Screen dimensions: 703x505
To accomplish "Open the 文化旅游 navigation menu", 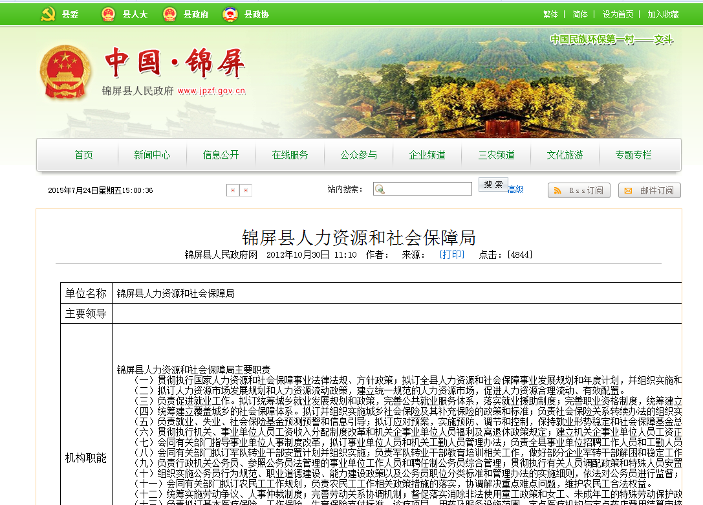I will (564, 155).
